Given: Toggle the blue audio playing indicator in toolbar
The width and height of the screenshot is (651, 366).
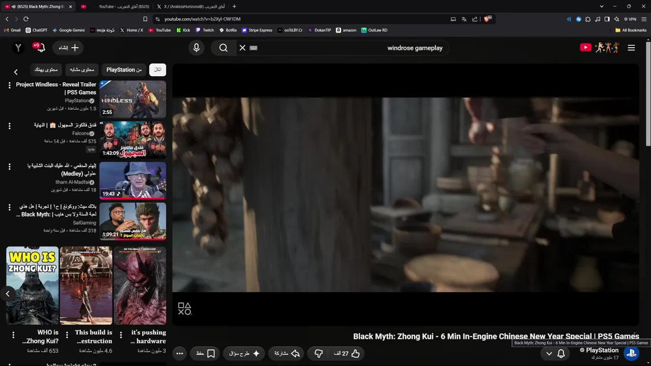Looking at the screenshot, I should pyautogui.click(x=569, y=19).
